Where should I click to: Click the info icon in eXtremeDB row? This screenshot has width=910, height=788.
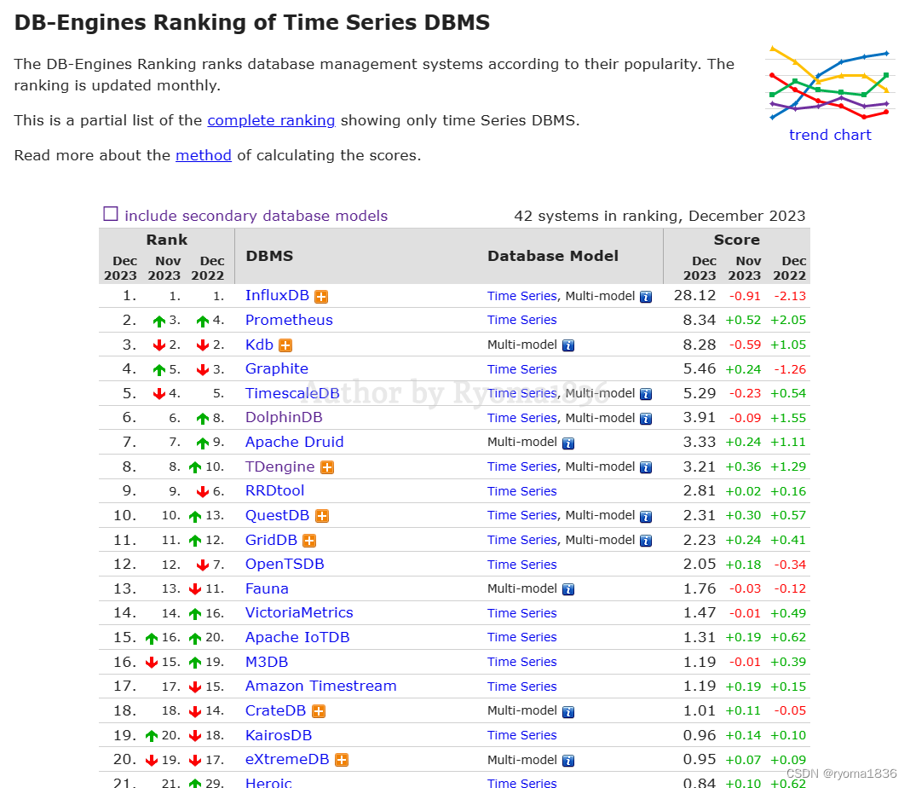coord(568,760)
